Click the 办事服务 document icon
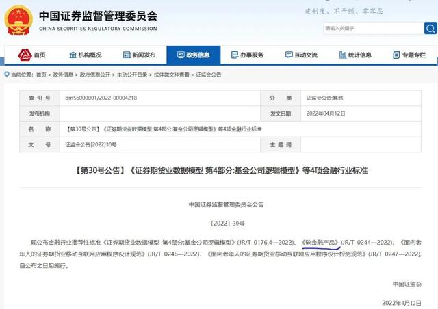 [235, 55]
